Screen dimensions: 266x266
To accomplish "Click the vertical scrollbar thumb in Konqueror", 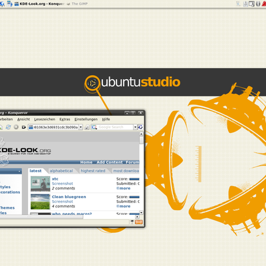I will 141,140.
